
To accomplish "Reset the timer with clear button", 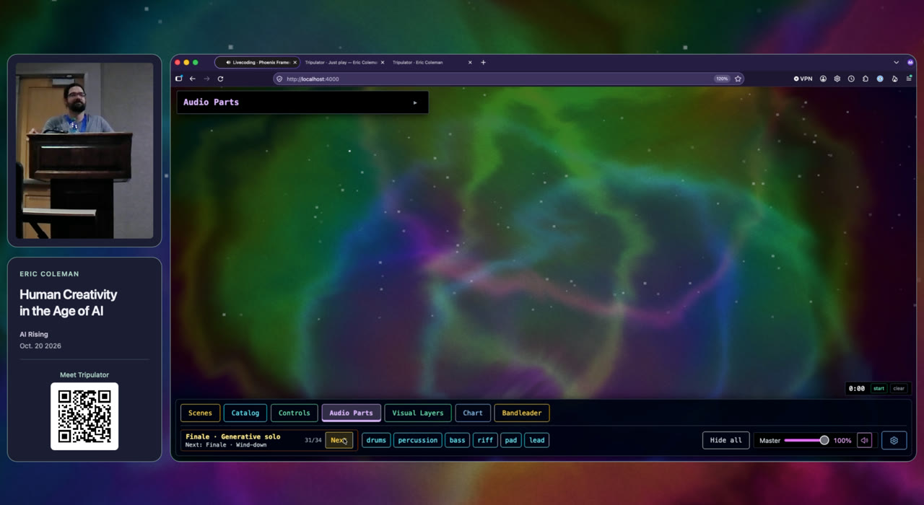I will [x=899, y=389].
